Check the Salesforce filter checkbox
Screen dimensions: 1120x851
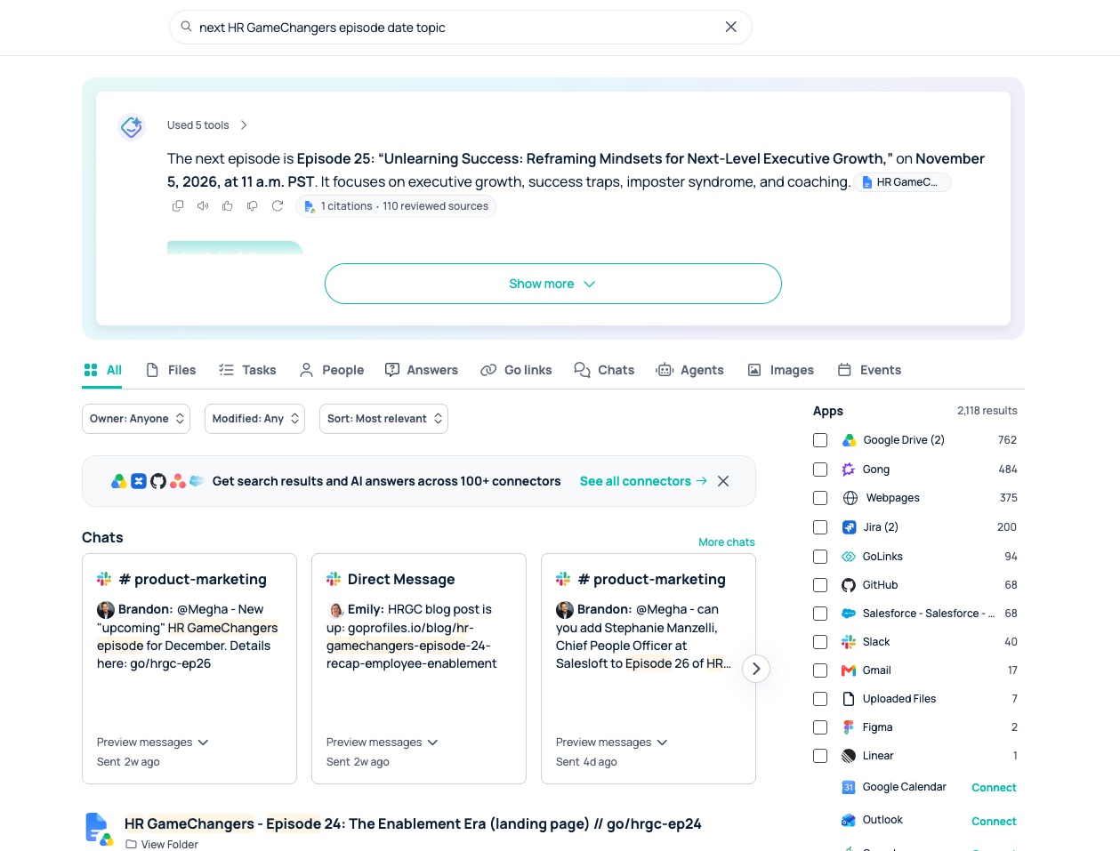[820, 614]
